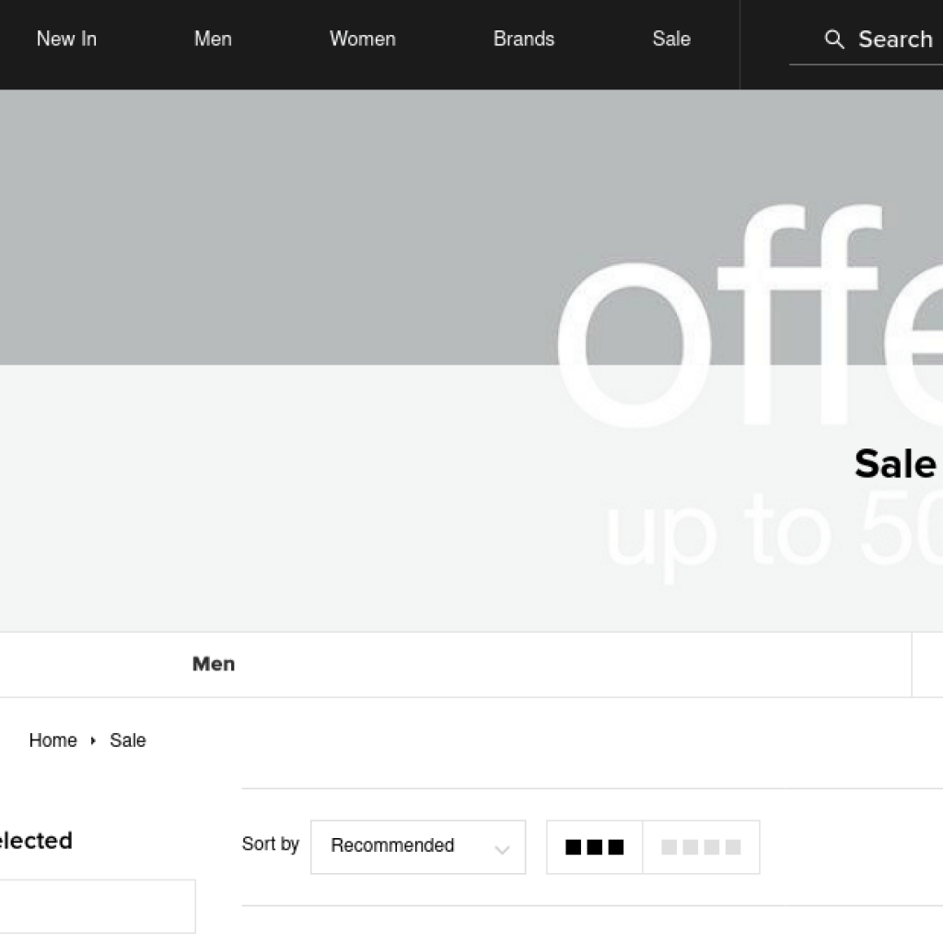This screenshot has height=943, width=943.
Task: Click the Sale breadcrumb link
Action: (x=128, y=740)
